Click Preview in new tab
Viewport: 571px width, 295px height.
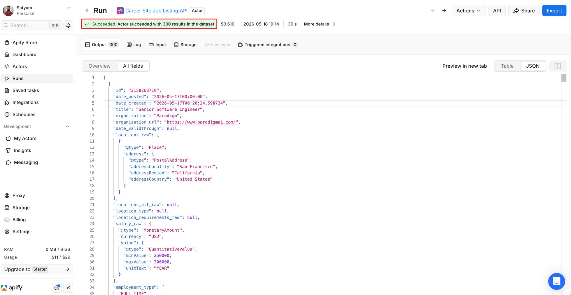(x=465, y=66)
